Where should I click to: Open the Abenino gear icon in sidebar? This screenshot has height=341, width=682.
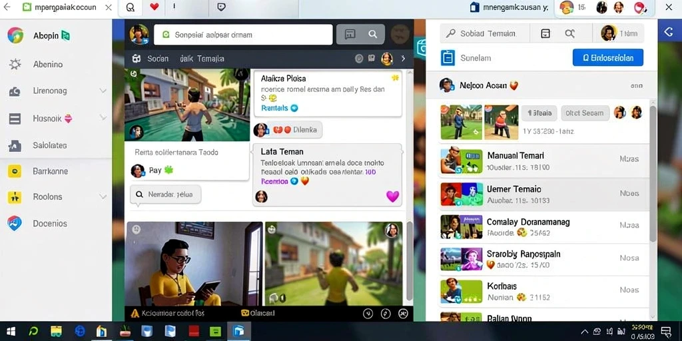tap(15, 65)
